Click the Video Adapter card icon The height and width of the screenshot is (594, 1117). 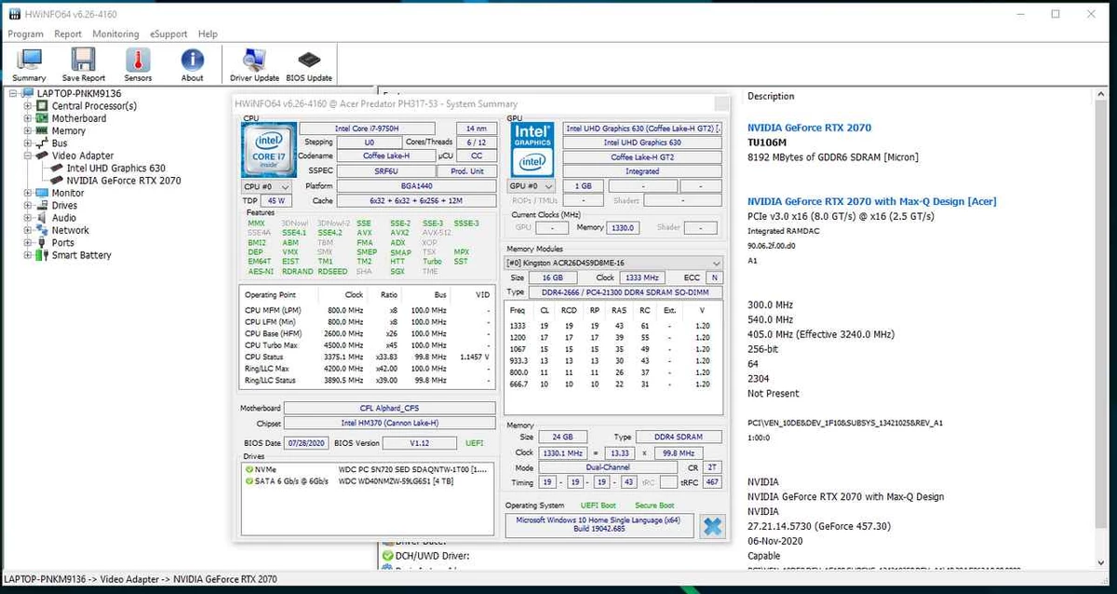(x=42, y=155)
